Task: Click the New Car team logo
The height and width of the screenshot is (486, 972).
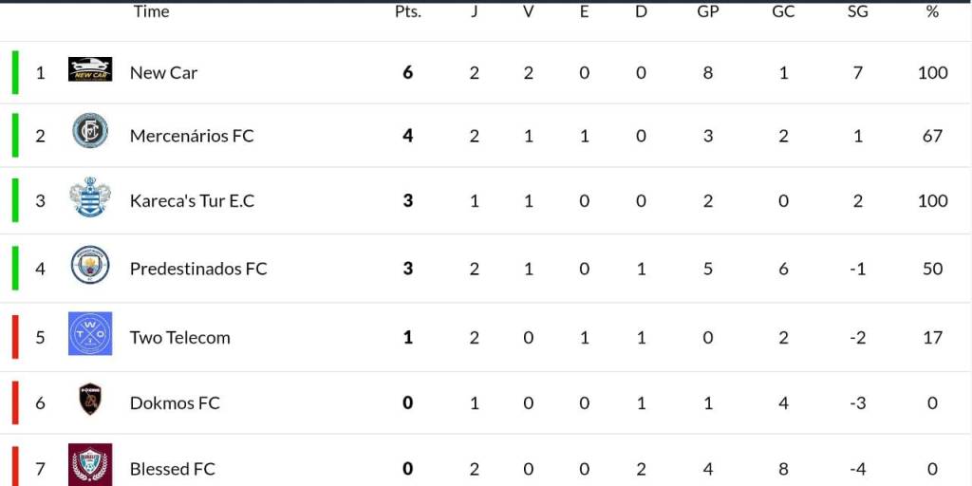Action: tap(90, 69)
